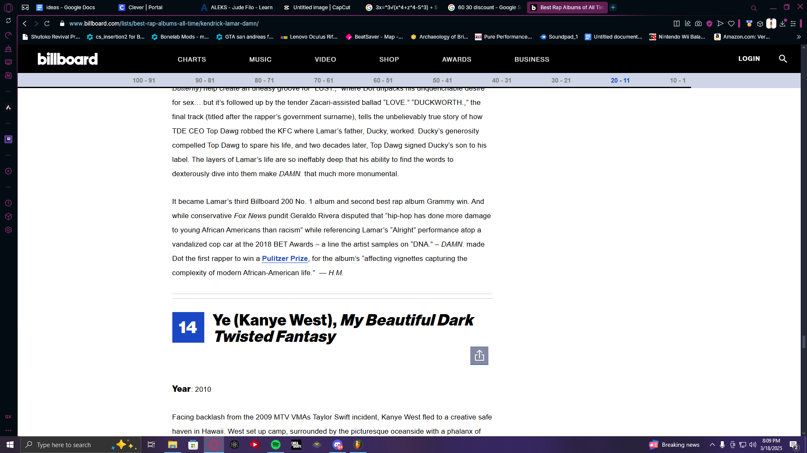Click the Windows taskbar search box
This screenshot has width=807, height=453.
(x=81, y=445)
